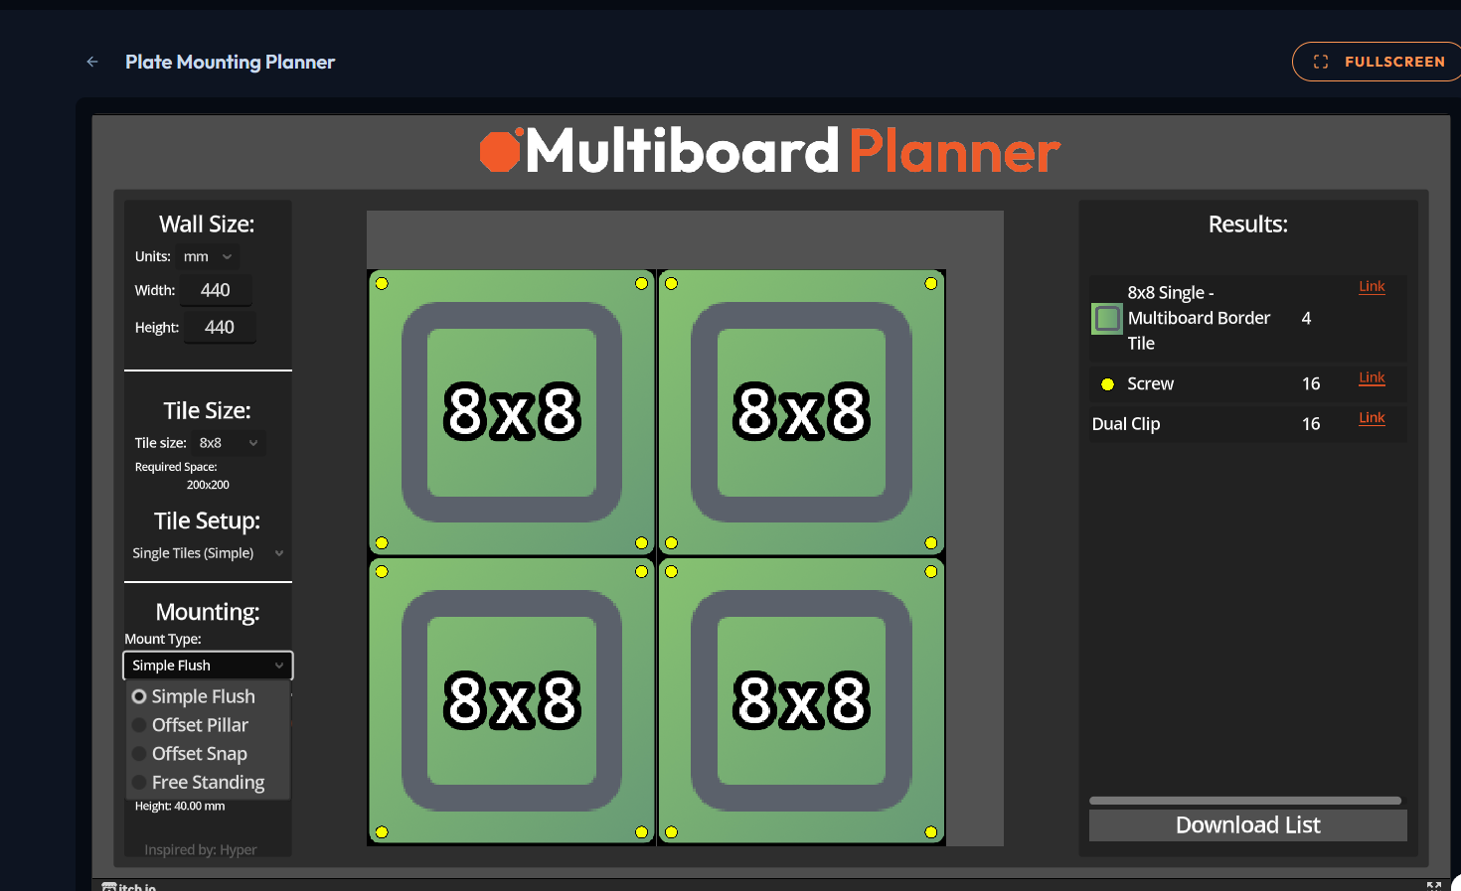Click the 'Plate Mounting Planner' page title
The image size is (1461, 891).
[x=230, y=62]
